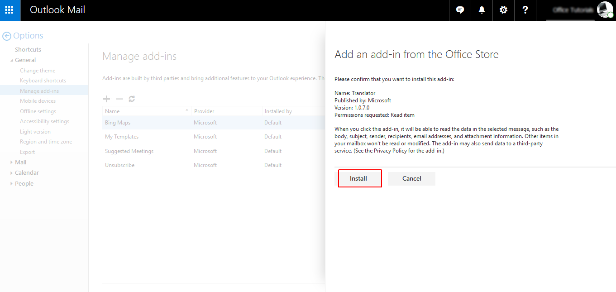Select the Suggested Meetings add-in row

(129, 151)
